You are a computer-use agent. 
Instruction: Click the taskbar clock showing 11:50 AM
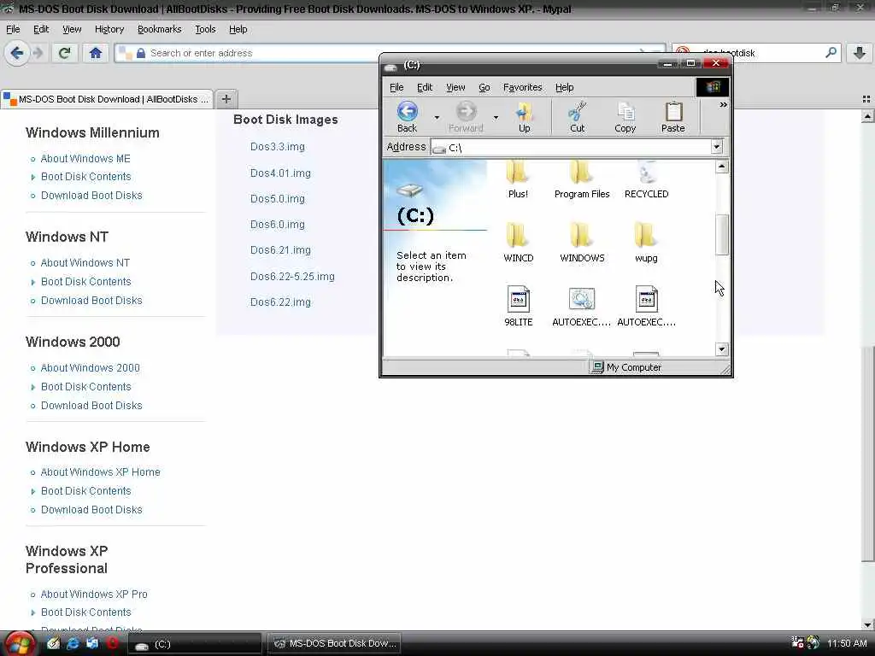coord(847,643)
